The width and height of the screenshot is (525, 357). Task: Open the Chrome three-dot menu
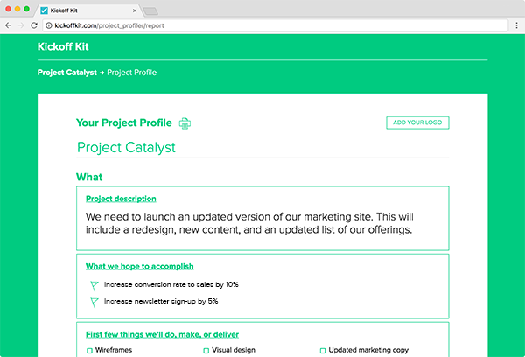[516, 25]
